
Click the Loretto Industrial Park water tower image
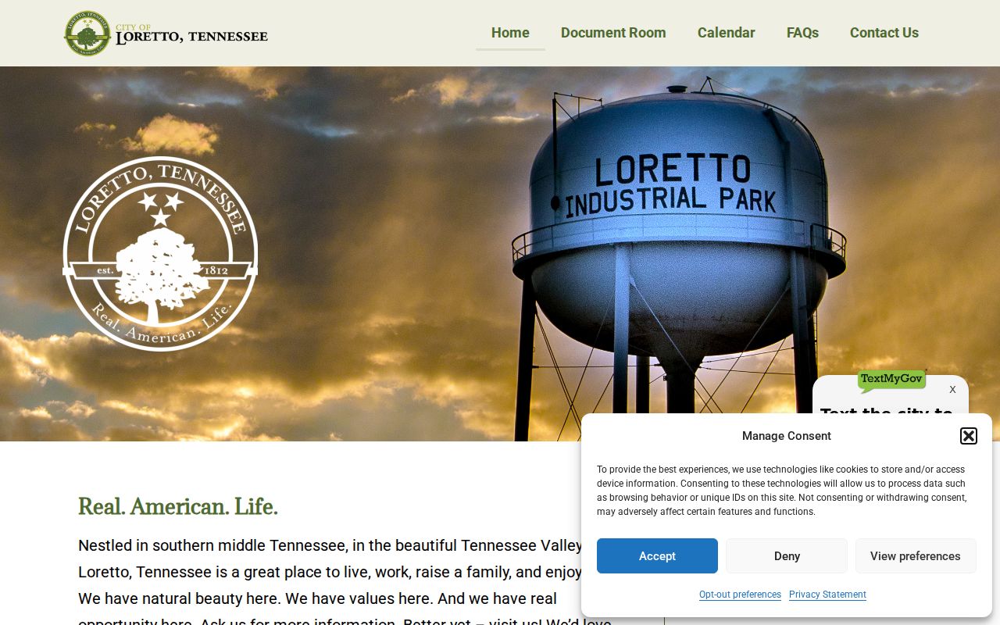click(678, 258)
